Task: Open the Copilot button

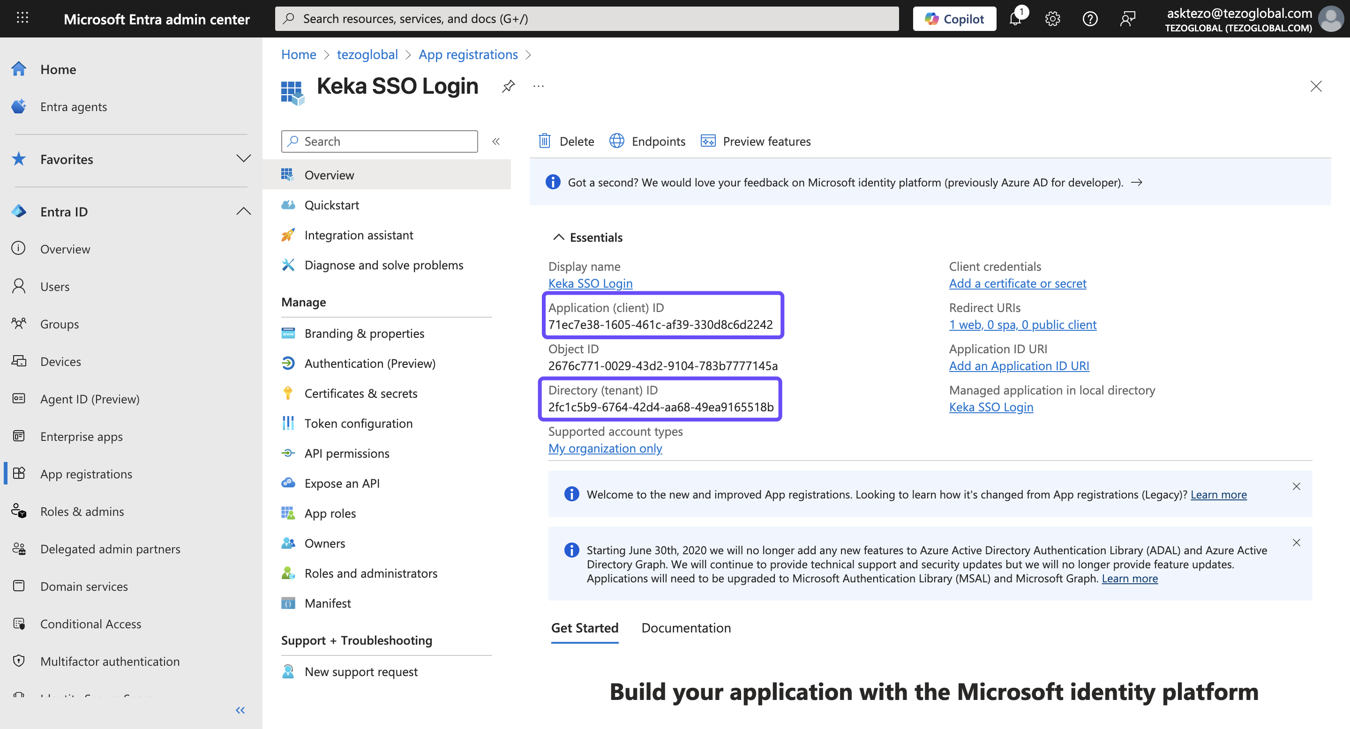Action: pos(954,19)
